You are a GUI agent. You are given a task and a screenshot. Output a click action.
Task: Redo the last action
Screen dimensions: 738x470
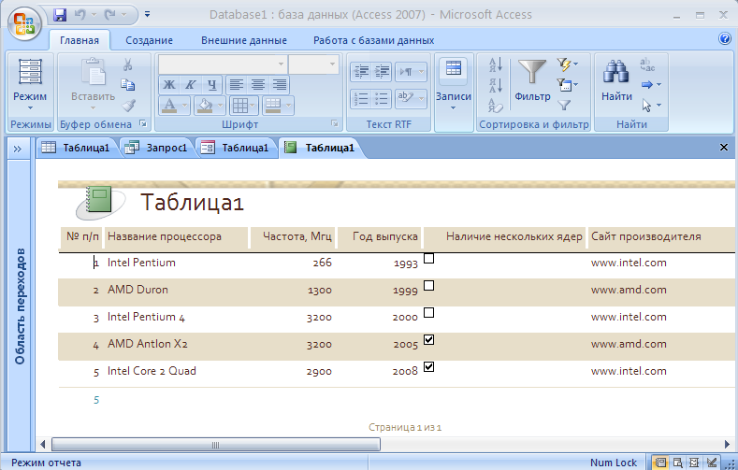point(109,15)
